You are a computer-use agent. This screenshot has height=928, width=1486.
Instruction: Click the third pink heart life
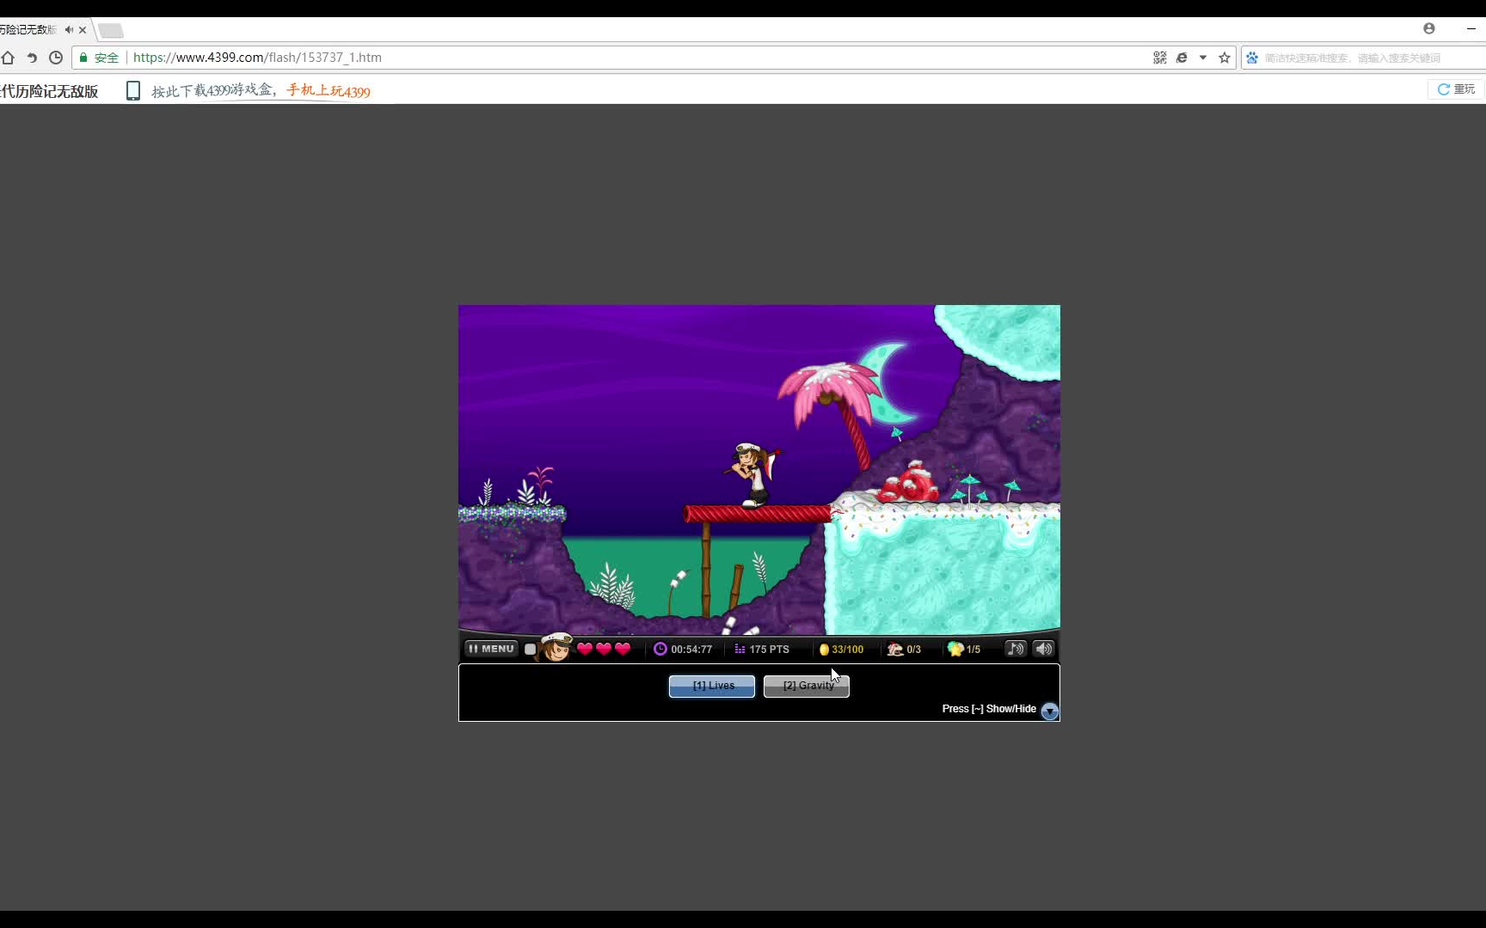[623, 649]
